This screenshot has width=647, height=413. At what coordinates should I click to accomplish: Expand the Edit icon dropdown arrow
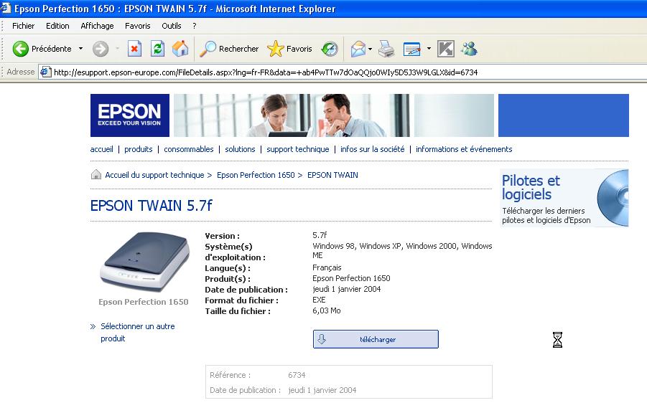(x=429, y=49)
